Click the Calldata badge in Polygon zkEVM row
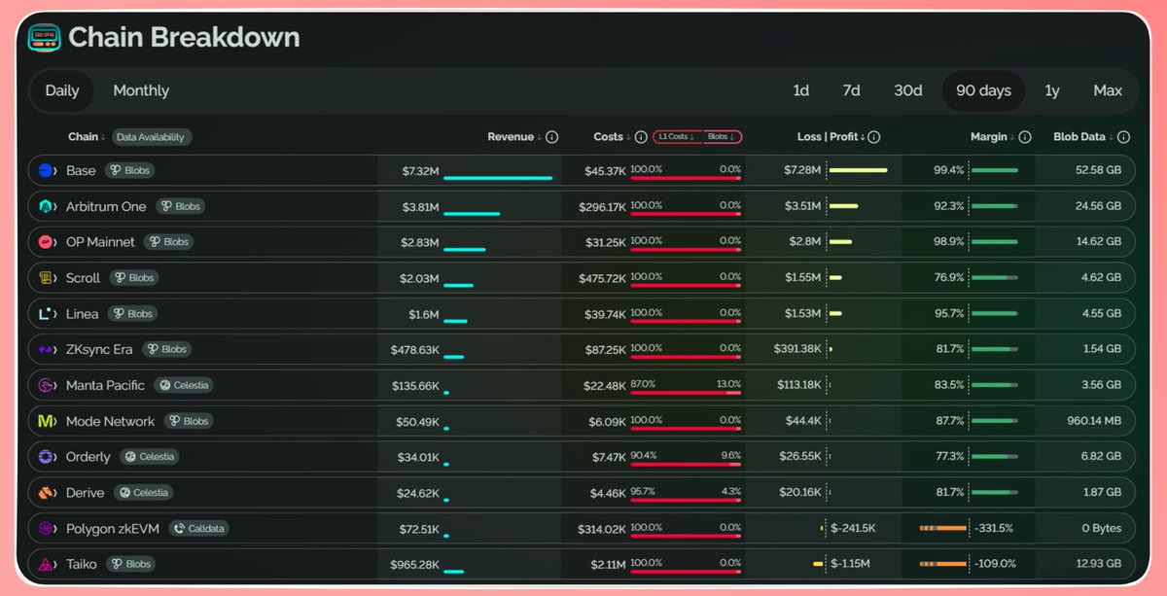 coord(198,529)
